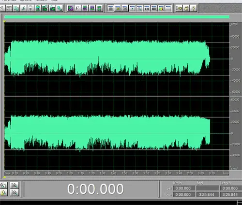Click the Sel Length field showing 0:00.000
Image resolution: width=242 pixels, height=205 pixels.
coord(231,188)
